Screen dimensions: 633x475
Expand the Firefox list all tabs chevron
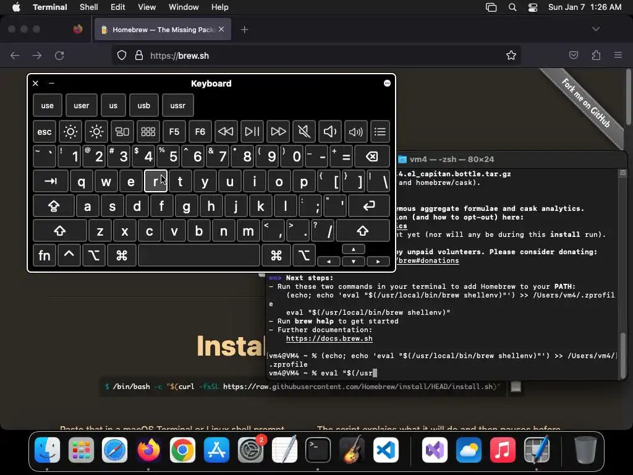point(595,29)
